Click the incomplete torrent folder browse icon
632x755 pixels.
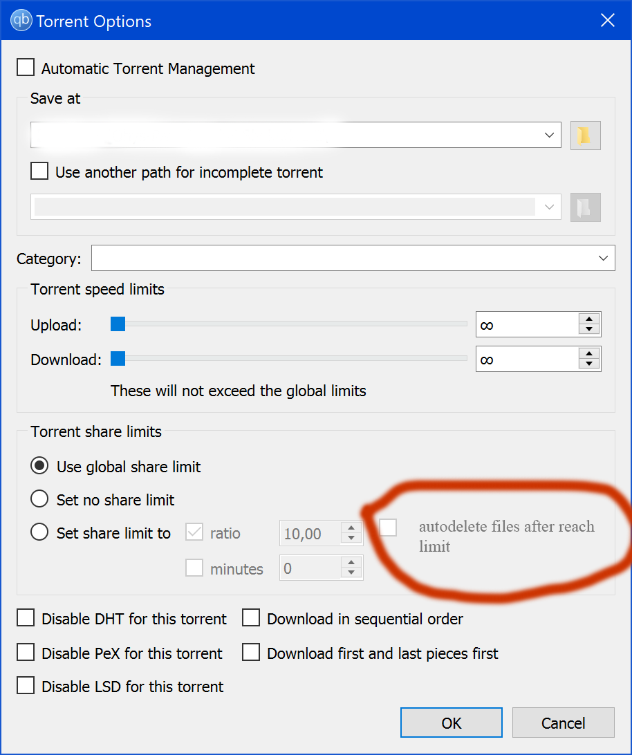[x=585, y=207]
